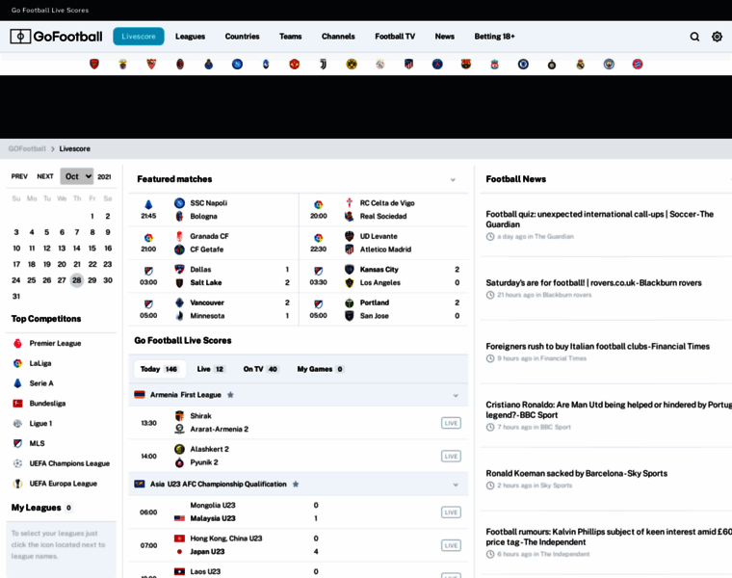Viewport: 732px width, 578px height.
Task: Open the Serie A competition link
Action: point(41,383)
